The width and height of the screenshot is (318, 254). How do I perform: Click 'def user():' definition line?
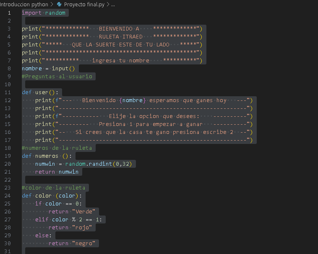(40, 92)
